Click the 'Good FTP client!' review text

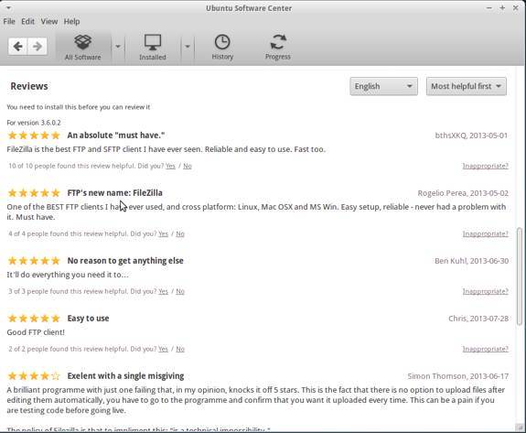[36, 332]
